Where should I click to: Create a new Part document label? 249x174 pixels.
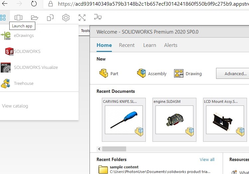pos(114,74)
